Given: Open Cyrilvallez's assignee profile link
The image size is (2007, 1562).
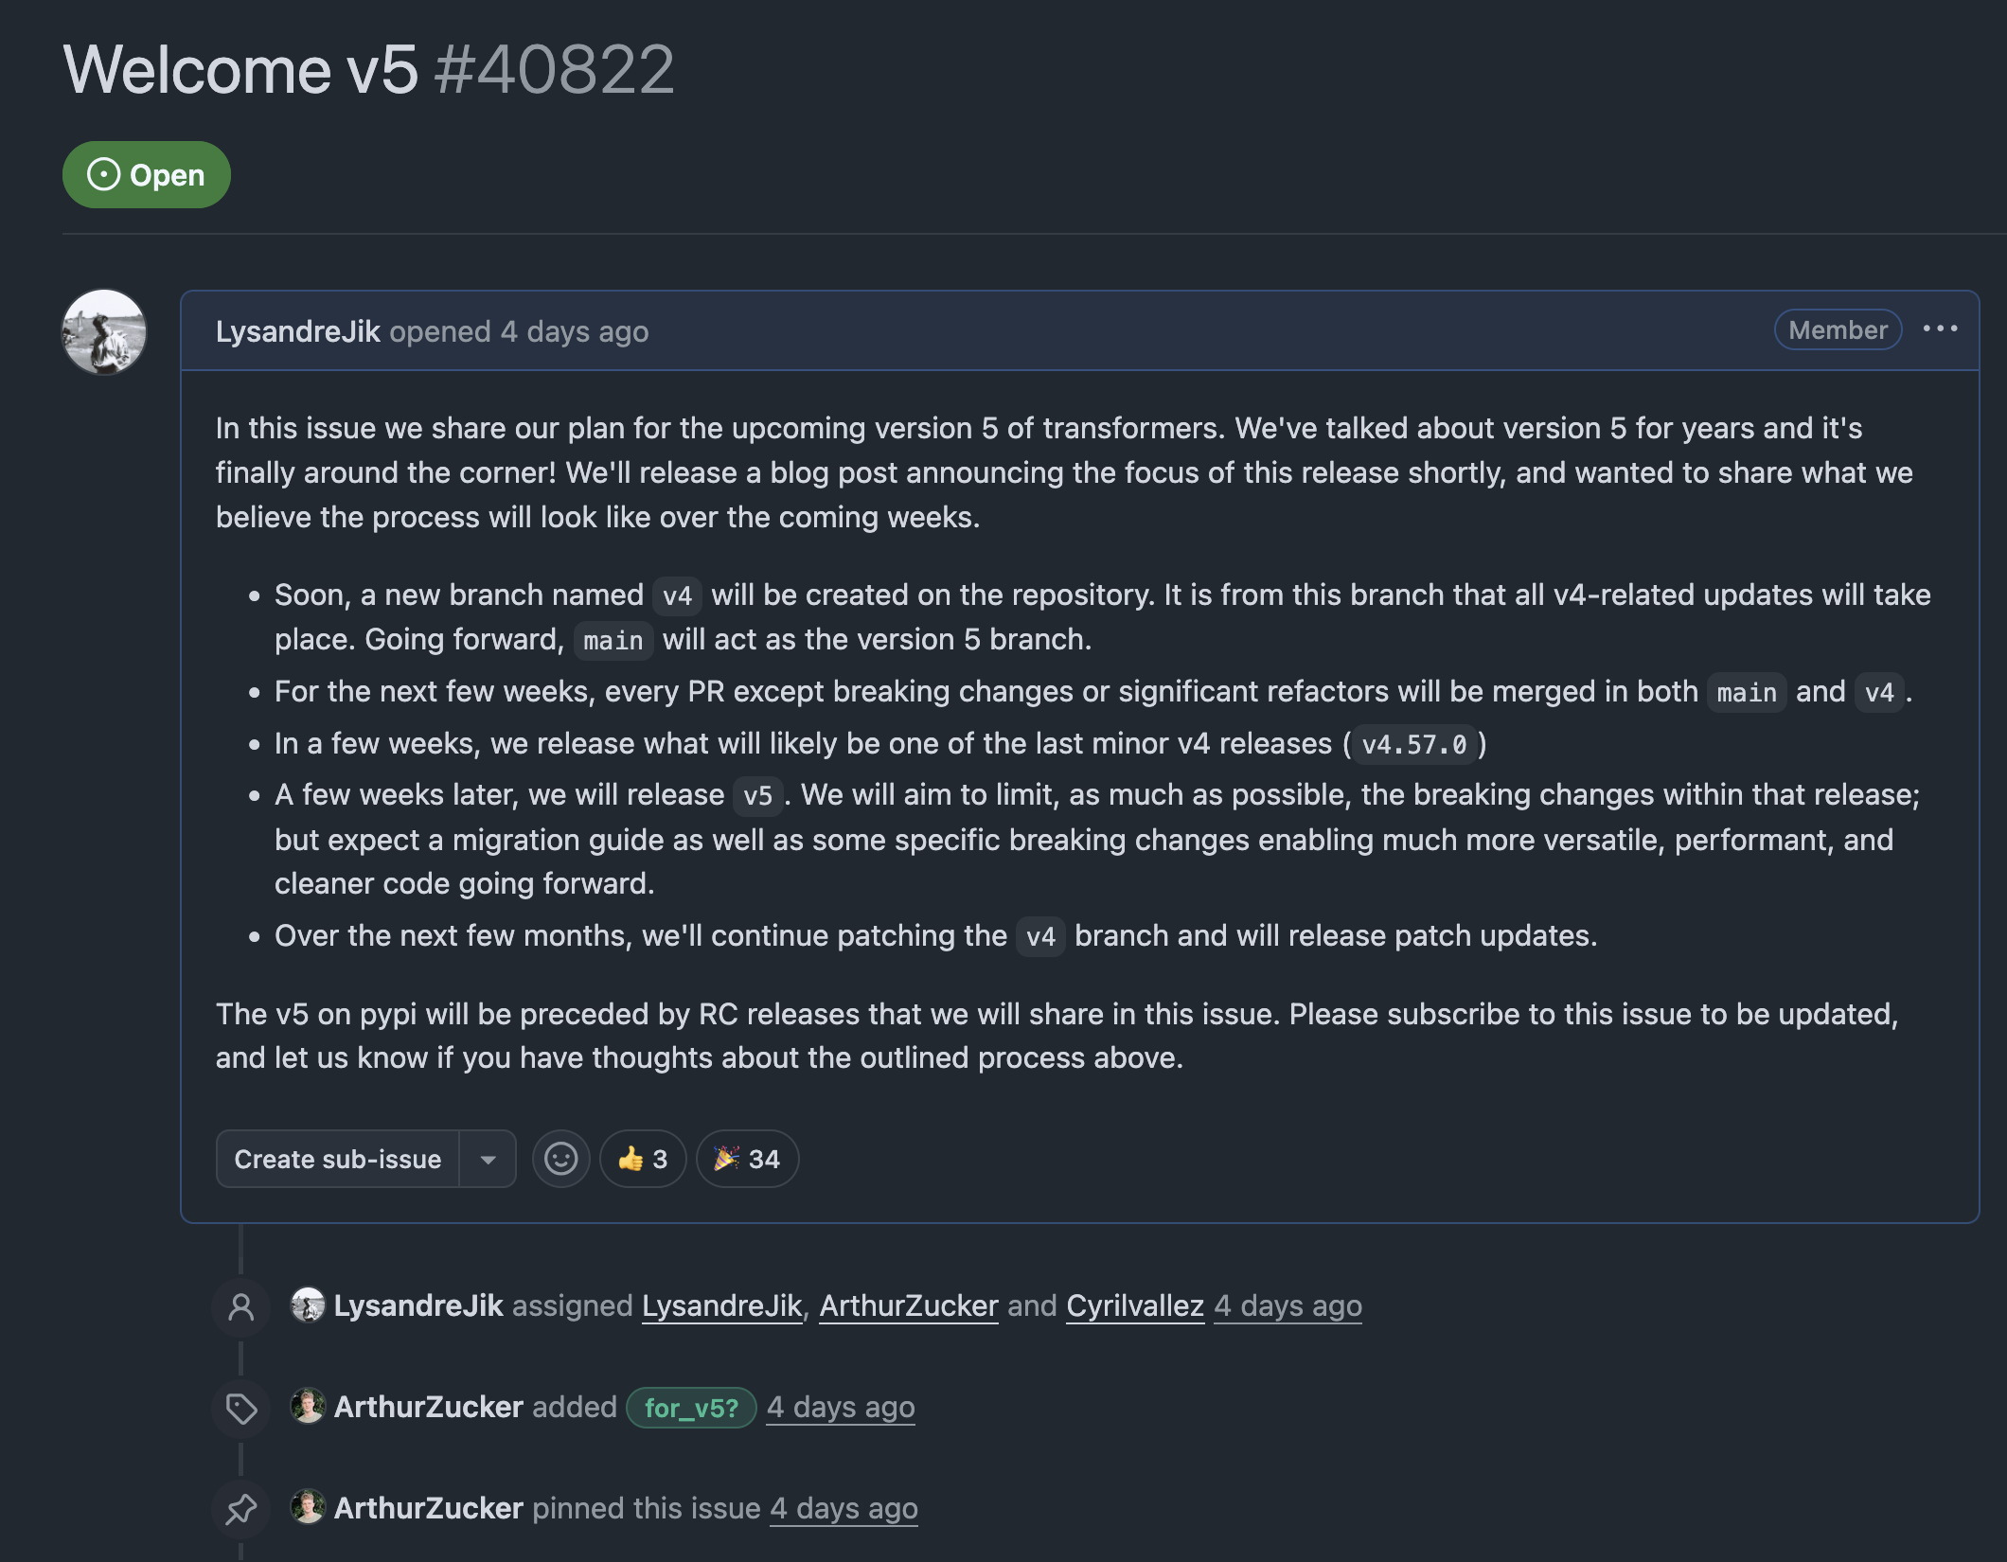Looking at the screenshot, I should (1134, 1306).
